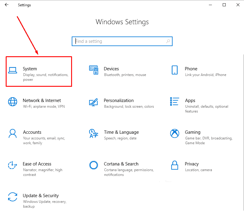Click the Gaming Xbox icon
This screenshot has height=216, width=244.
click(175, 133)
